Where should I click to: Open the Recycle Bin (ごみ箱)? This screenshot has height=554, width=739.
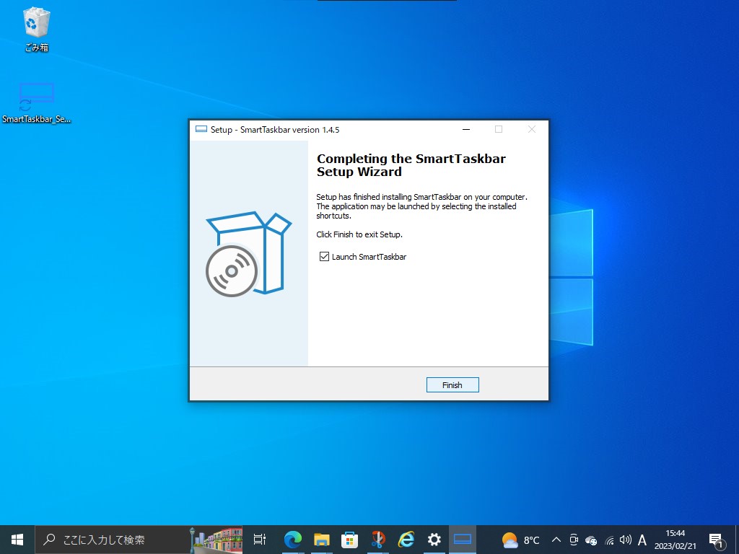[35, 22]
